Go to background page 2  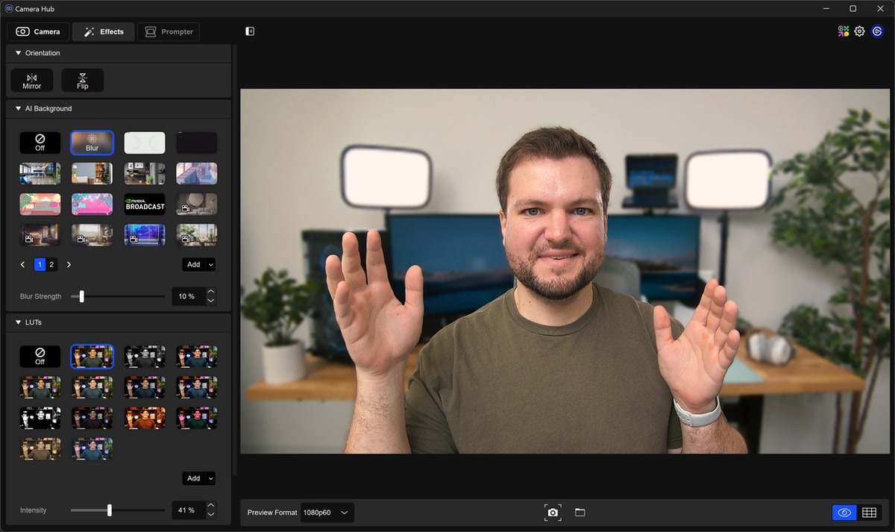click(51, 265)
